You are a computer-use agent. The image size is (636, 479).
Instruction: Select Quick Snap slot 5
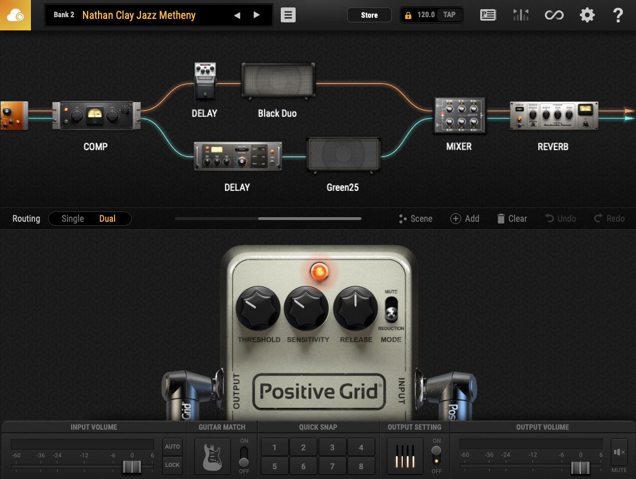[x=274, y=466]
